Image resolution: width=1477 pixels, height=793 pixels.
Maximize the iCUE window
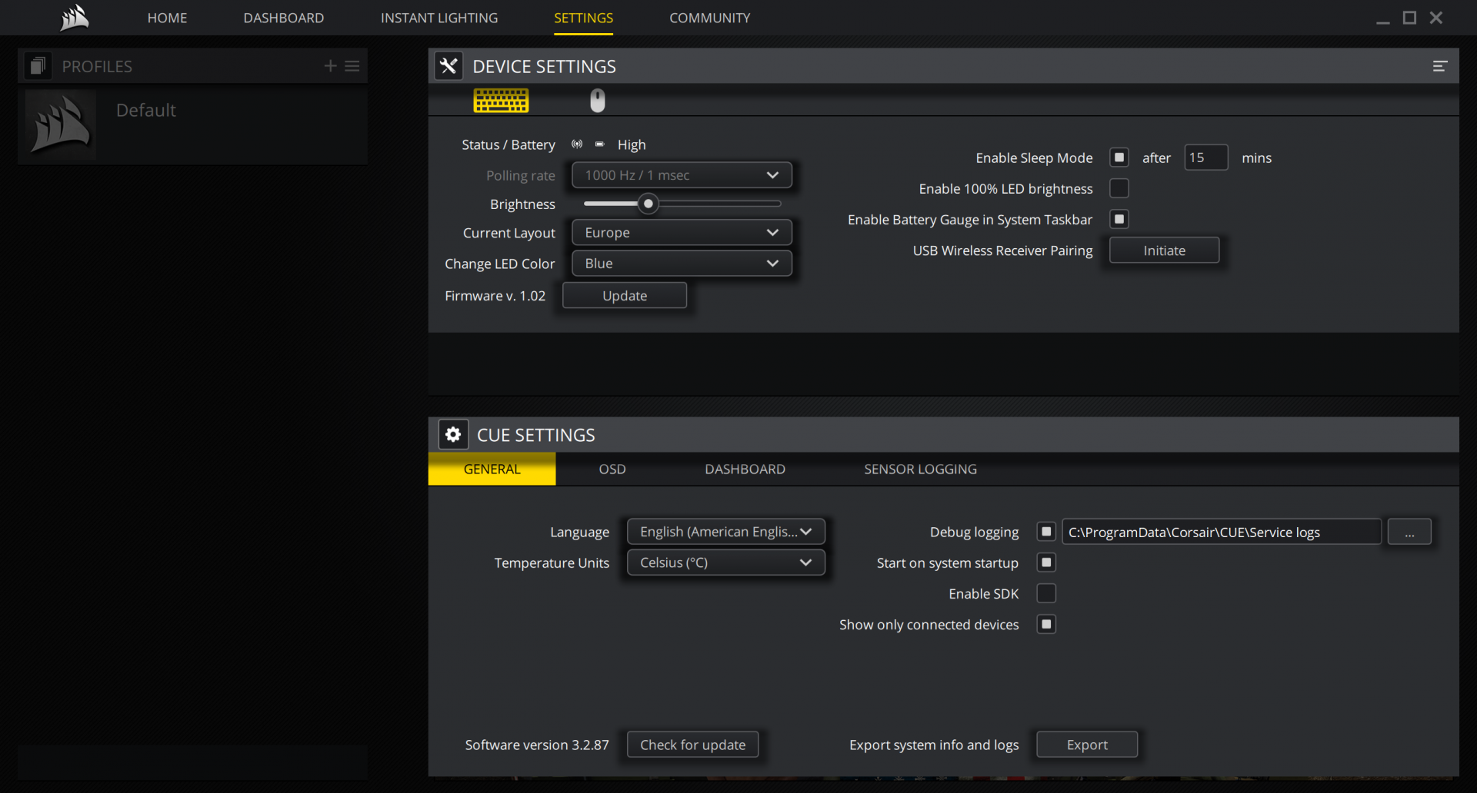click(1409, 18)
